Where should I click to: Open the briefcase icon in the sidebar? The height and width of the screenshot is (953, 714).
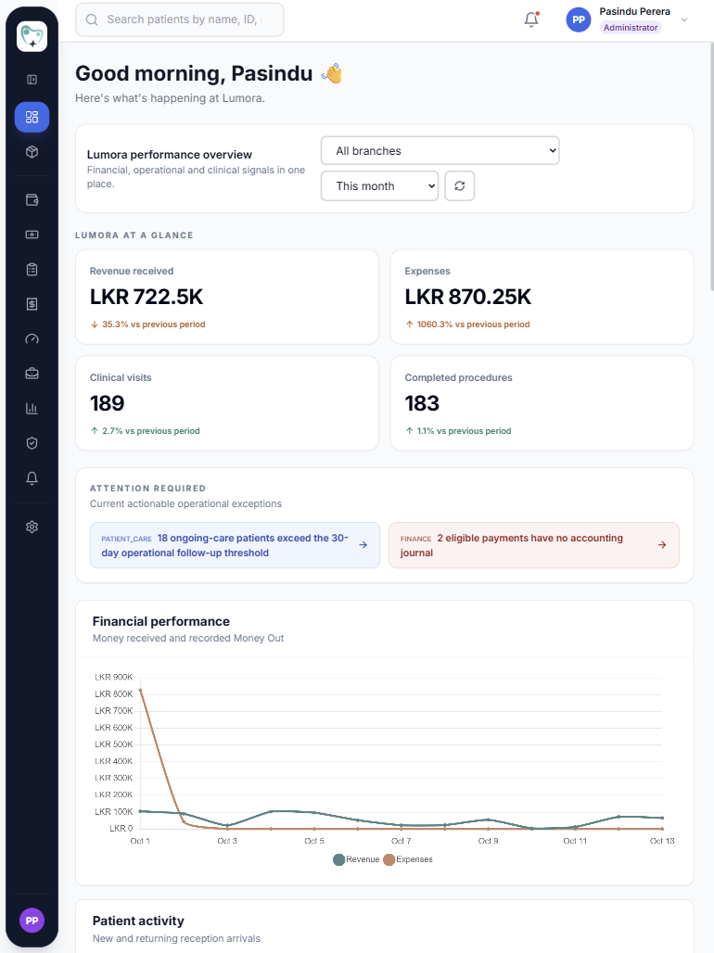32,374
